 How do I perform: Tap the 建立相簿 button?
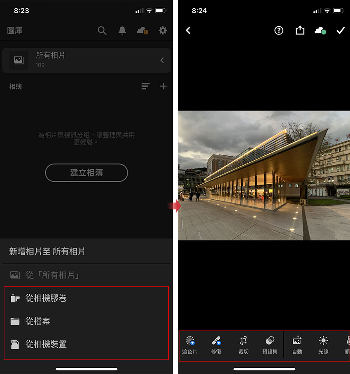coord(86,173)
